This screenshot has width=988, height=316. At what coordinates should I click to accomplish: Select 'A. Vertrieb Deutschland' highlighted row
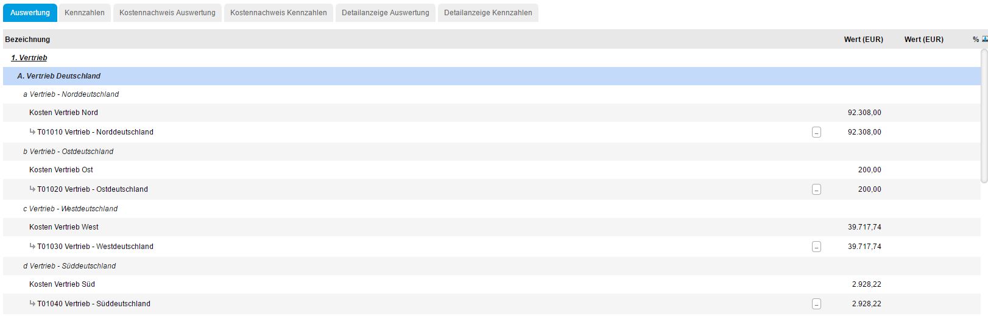[x=492, y=76]
